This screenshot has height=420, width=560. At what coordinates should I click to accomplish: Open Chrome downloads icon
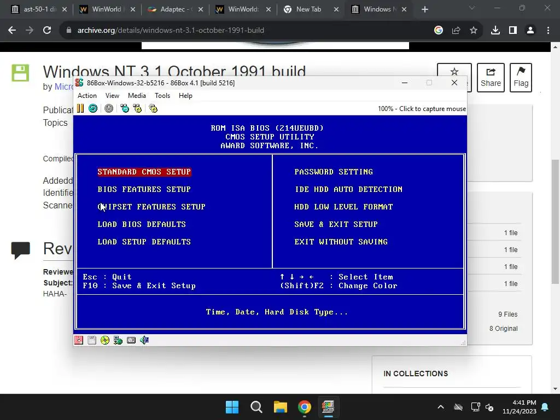[x=495, y=31]
